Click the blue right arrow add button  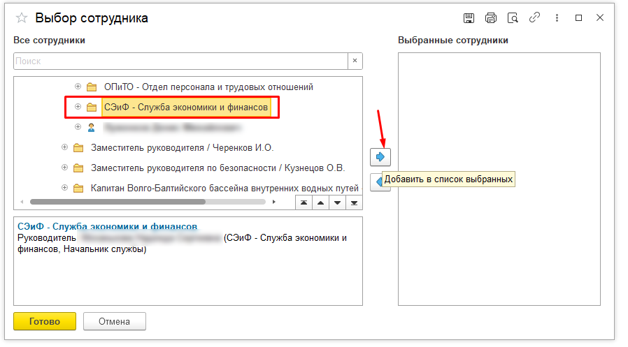tap(380, 156)
